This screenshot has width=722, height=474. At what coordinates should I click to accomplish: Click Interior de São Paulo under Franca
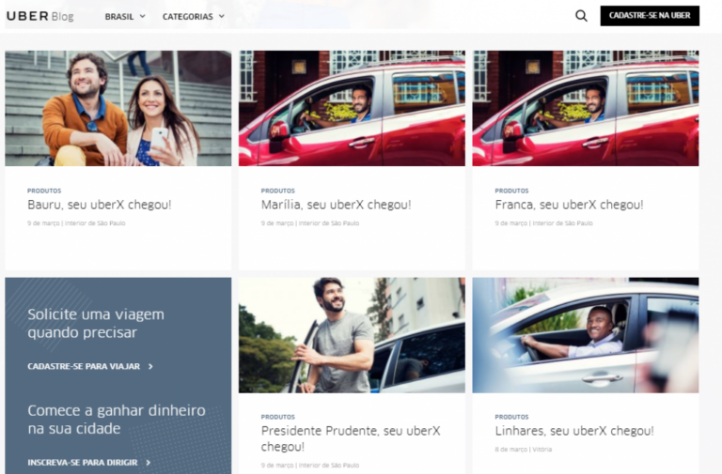coord(563,223)
